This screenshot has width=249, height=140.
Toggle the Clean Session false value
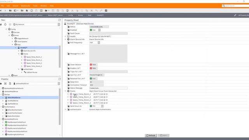pos(93,65)
